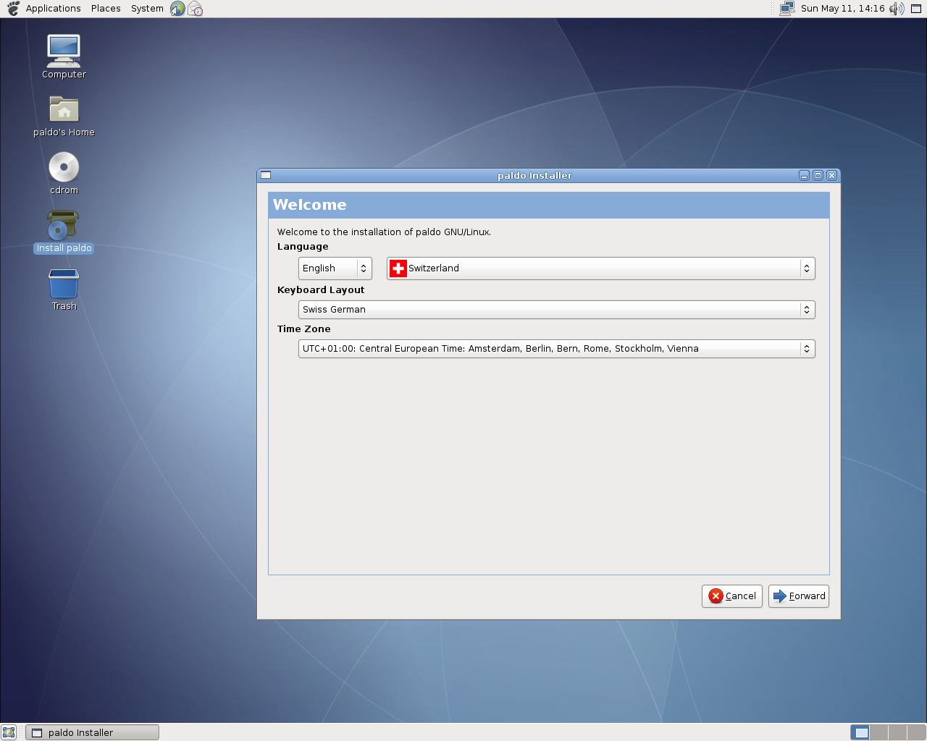Click the 'Welcome to the installation of paldo GNU/Linux.' text
Image resolution: width=927 pixels, height=741 pixels.
pos(385,232)
